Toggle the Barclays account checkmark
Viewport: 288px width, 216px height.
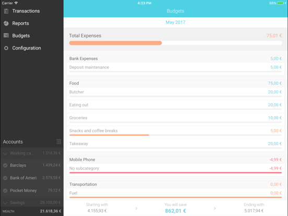(x=5, y=165)
